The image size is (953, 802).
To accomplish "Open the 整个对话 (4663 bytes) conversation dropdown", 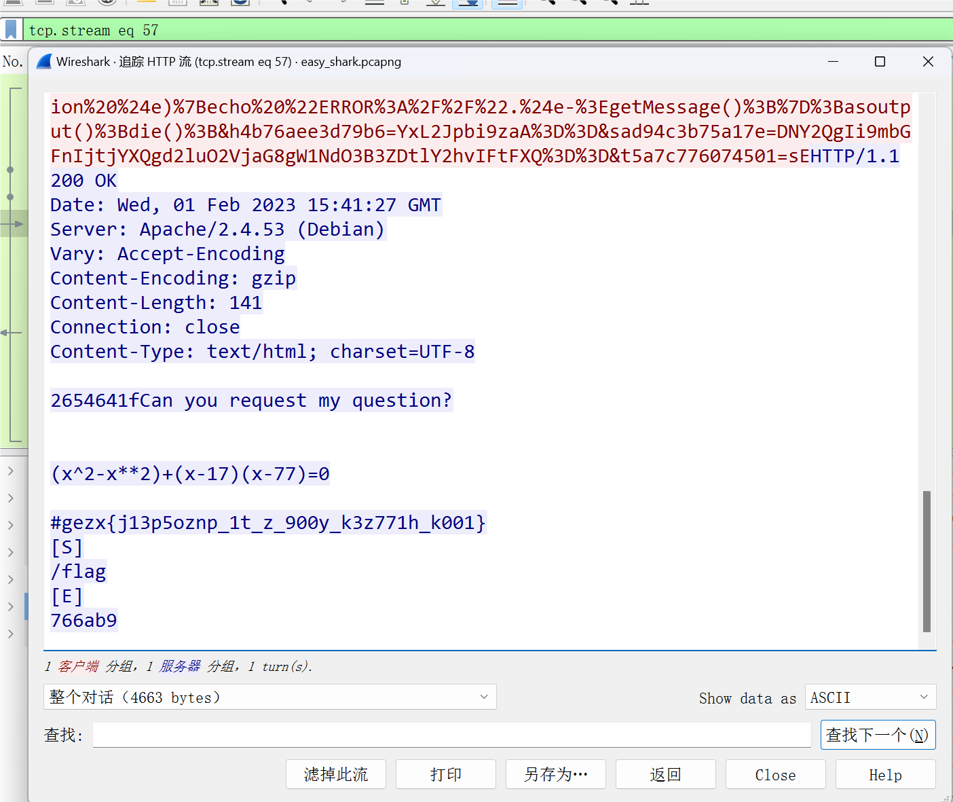I will (x=270, y=697).
